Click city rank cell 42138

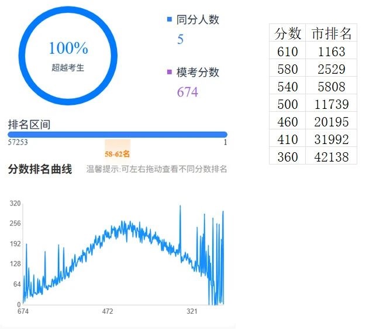tap(332, 157)
